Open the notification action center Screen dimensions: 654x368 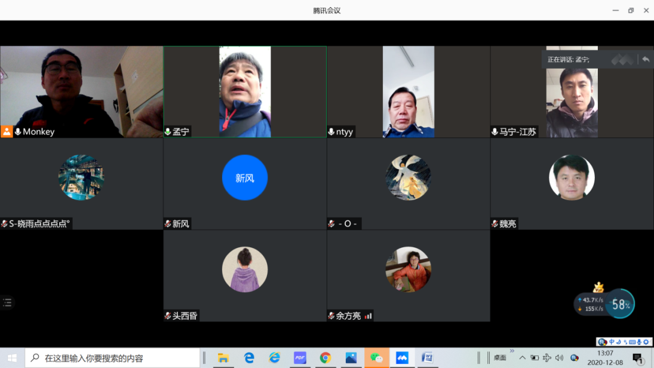(638, 358)
